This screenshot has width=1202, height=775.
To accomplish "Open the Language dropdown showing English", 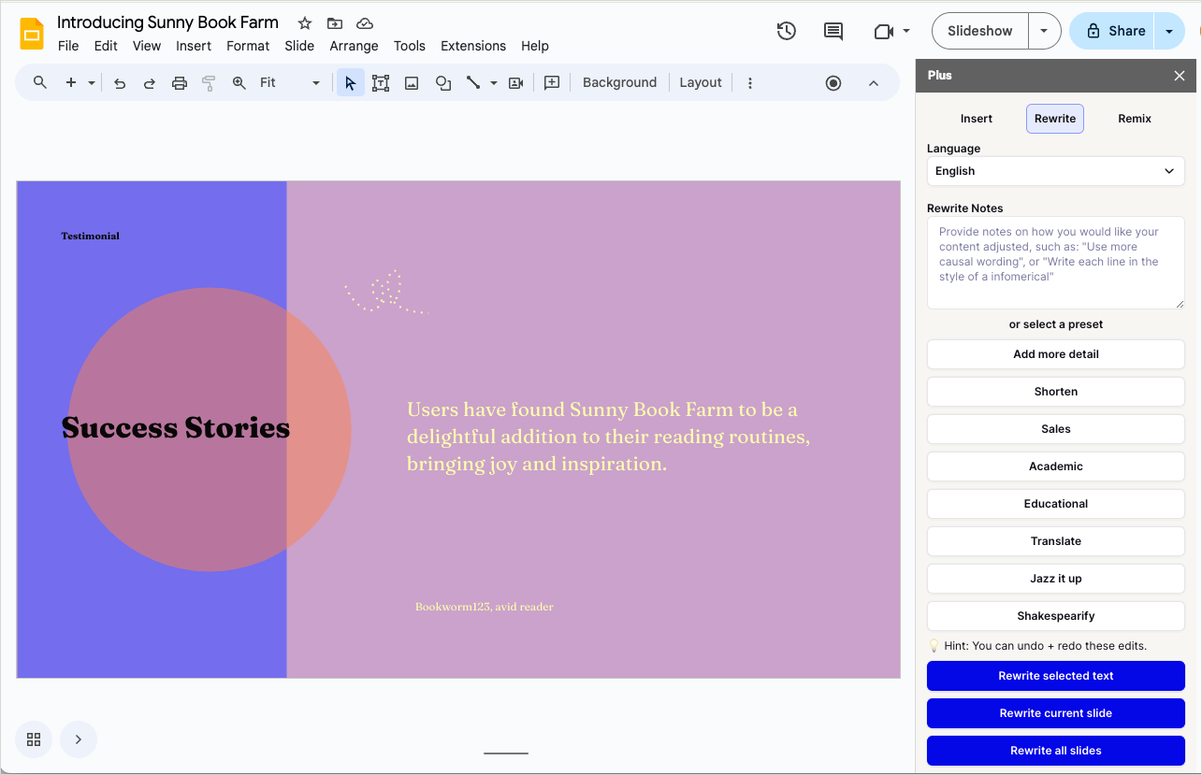I will click(1055, 171).
